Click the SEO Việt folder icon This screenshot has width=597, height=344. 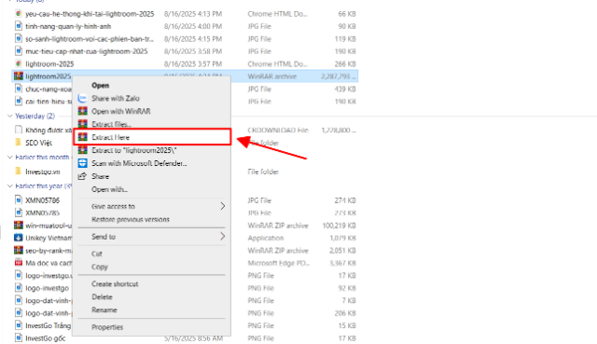(18, 143)
